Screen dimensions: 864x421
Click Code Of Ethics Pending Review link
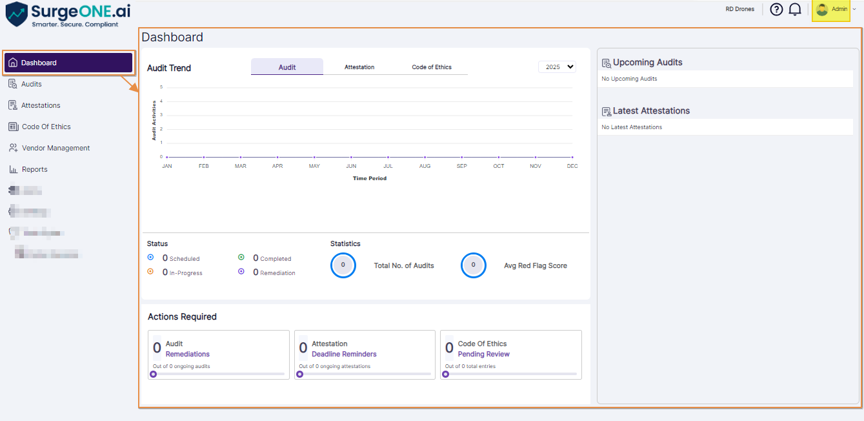[x=483, y=354]
